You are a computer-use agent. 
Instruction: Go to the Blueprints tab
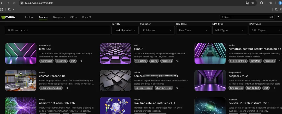coord(59,17)
